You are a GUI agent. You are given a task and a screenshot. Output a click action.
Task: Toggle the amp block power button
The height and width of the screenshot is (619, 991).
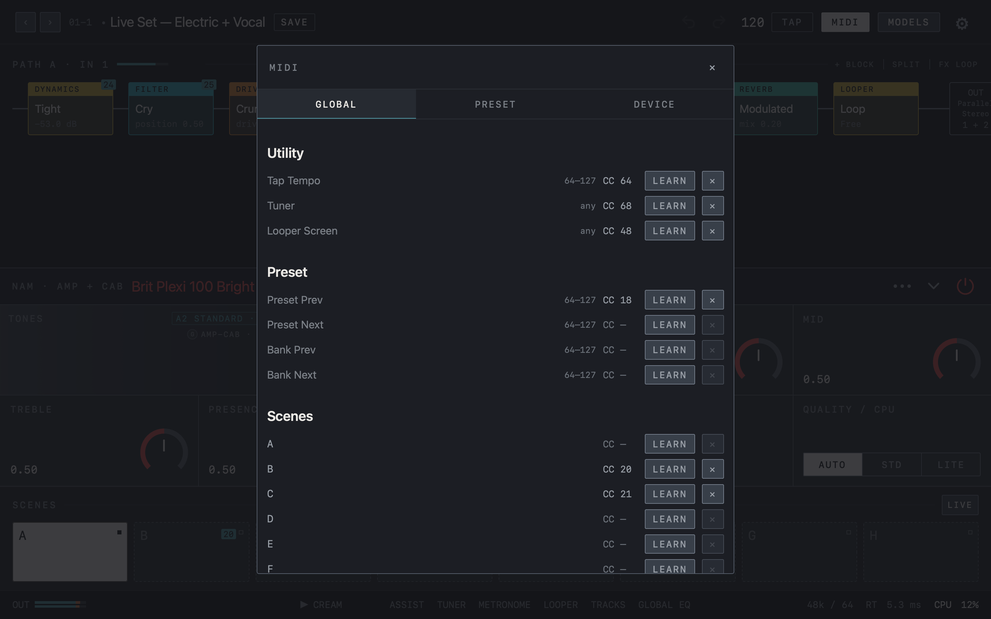click(965, 286)
